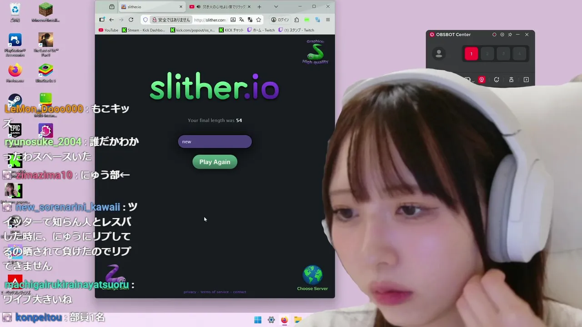Toggle the sidebar button in Firefox toolbar

point(102,20)
